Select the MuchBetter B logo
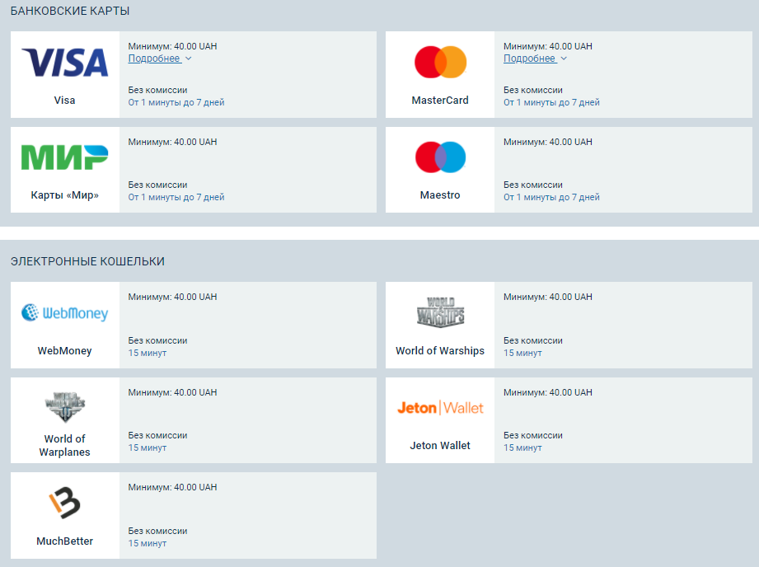The height and width of the screenshot is (567, 759). 65,503
